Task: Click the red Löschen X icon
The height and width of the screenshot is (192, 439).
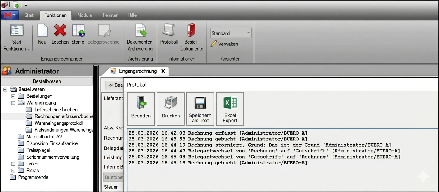Action: point(60,31)
